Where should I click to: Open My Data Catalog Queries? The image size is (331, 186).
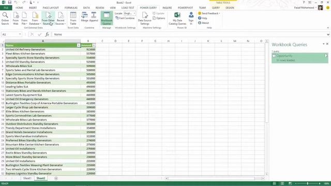pos(177,19)
